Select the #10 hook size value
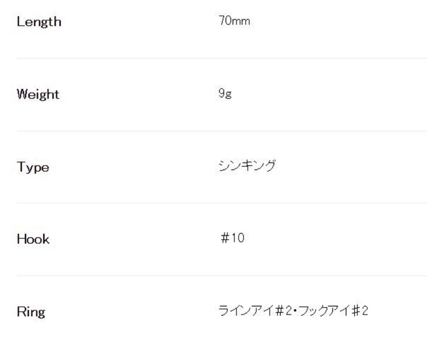Image resolution: width=427 pixels, height=346 pixels. pos(232,238)
